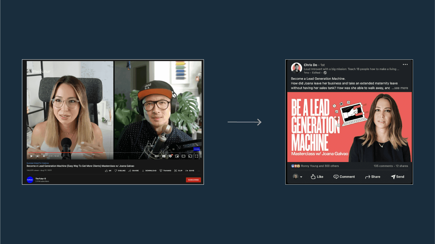Mute the video volume
Screen dimensions: 435x244
tap(44, 156)
